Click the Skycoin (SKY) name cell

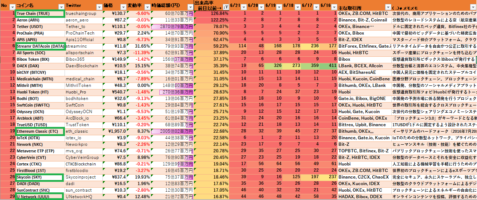pyautogui.click(x=40, y=177)
